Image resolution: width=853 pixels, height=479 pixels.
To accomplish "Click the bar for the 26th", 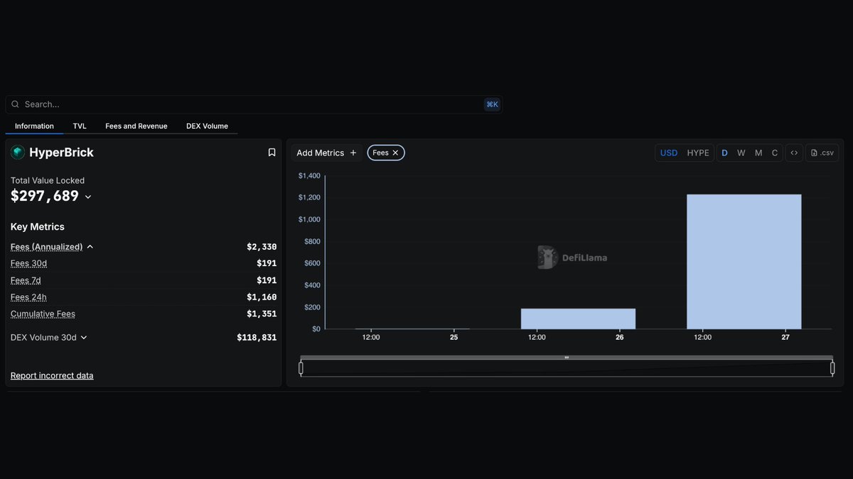I will coord(578,319).
